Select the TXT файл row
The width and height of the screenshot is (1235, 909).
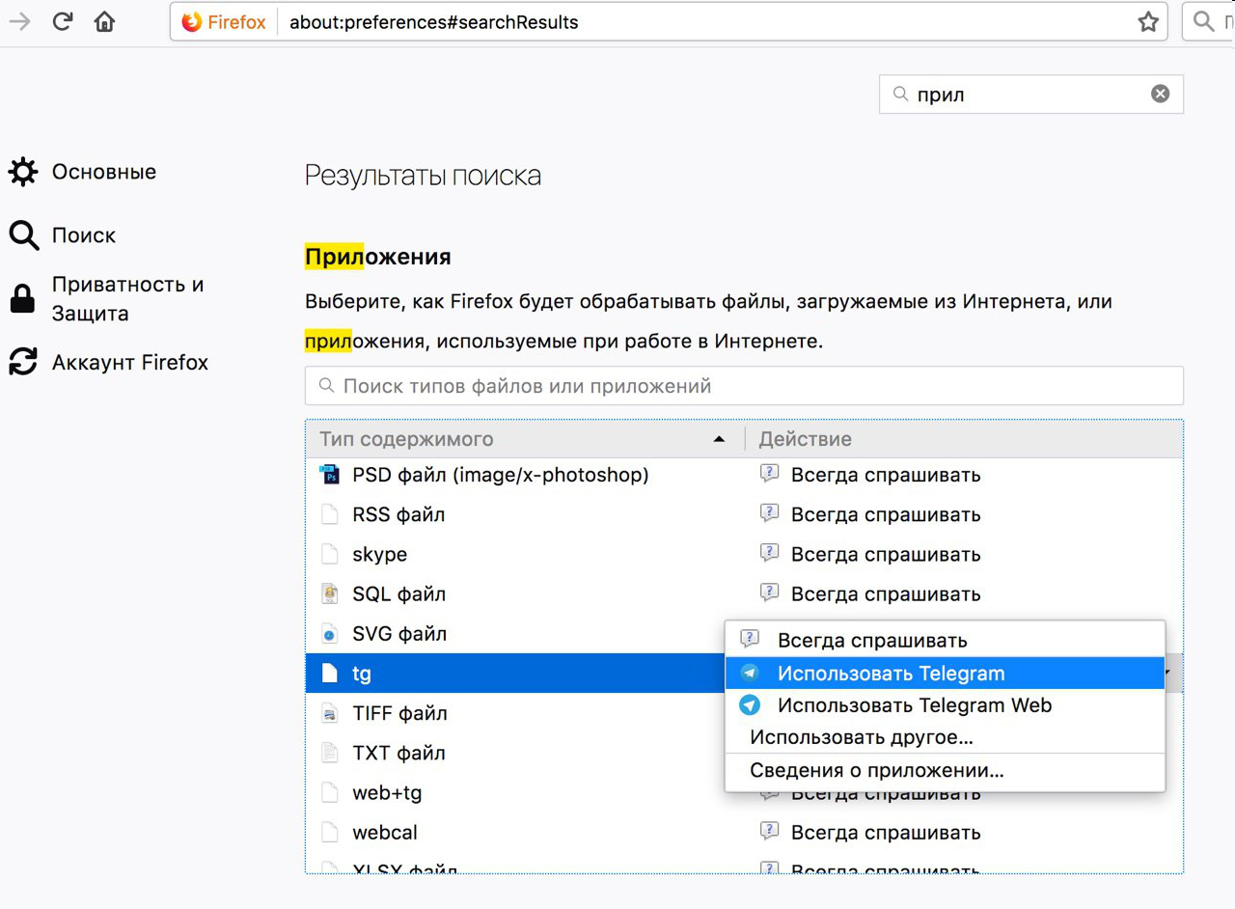point(516,753)
